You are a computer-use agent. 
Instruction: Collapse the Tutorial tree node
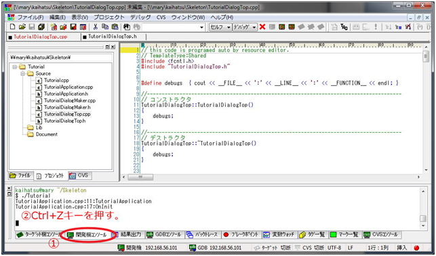point(15,67)
